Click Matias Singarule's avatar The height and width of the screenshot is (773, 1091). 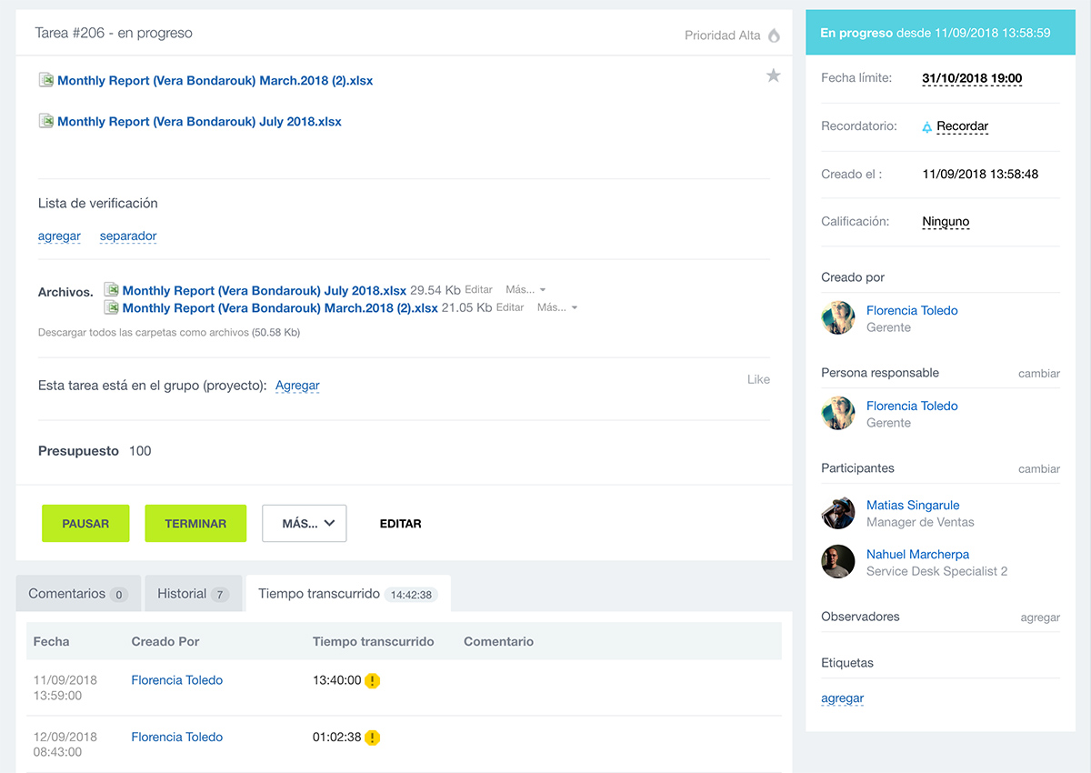coord(837,514)
